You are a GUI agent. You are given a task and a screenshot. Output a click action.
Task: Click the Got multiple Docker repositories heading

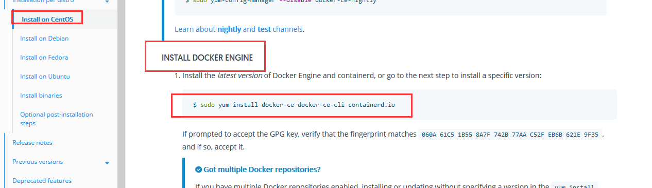pyautogui.click(x=262, y=170)
